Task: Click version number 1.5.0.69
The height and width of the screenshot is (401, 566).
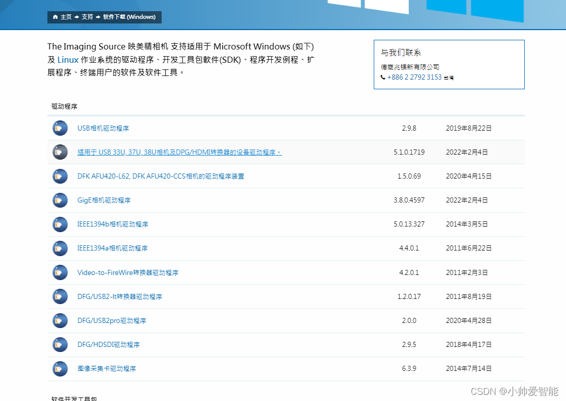Action: tap(409, 177)
